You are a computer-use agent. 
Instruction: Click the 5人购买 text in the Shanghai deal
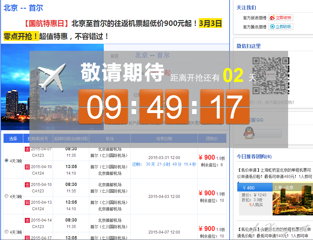coord(256,205)
